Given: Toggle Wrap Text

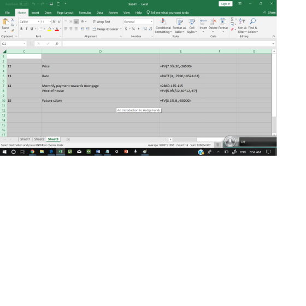Looking at the screenshot, I should click(x=102, y=22).
